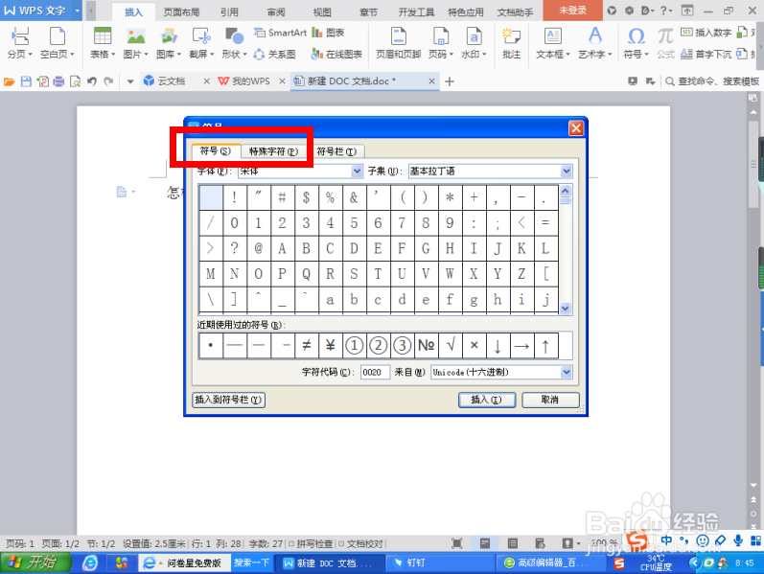Open the folder icon in quick toolbar
This screenshot has width=764, height=574.
(x=9, y=81)
